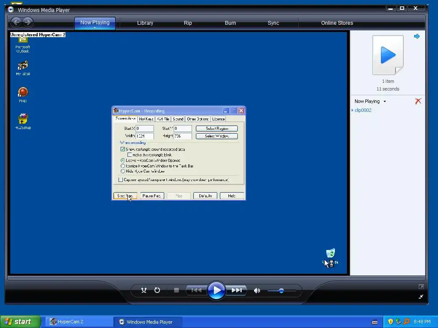Open the Library tab
Viewport: 438px width, 328px height.
point(145,23)
